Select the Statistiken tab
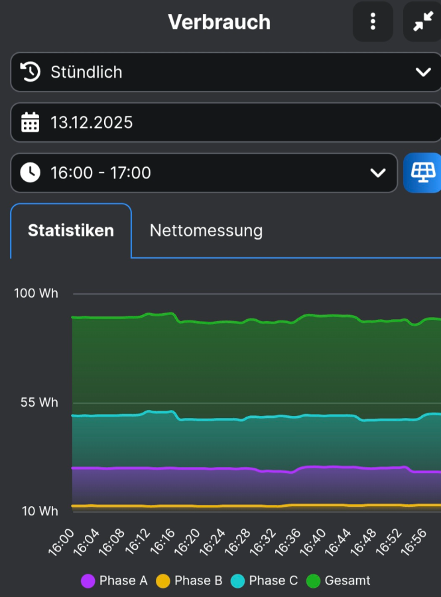 (x=71, y=231)
